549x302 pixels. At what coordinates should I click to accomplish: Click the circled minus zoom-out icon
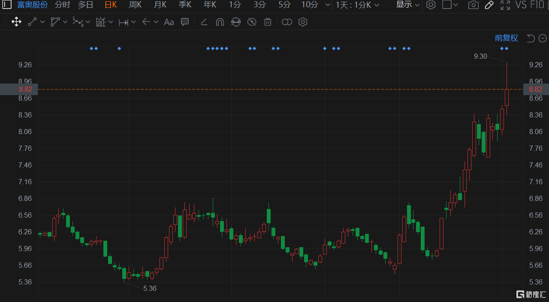542,39
